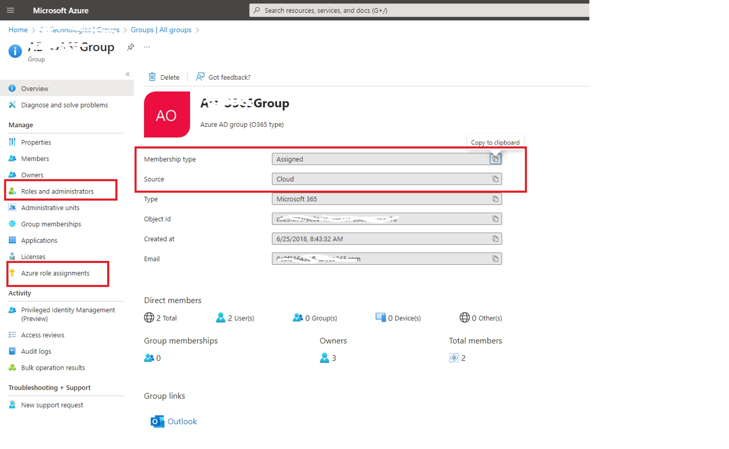Pin the group blade
Viewport: 729px width, 449px height.
tap(130, 47)
